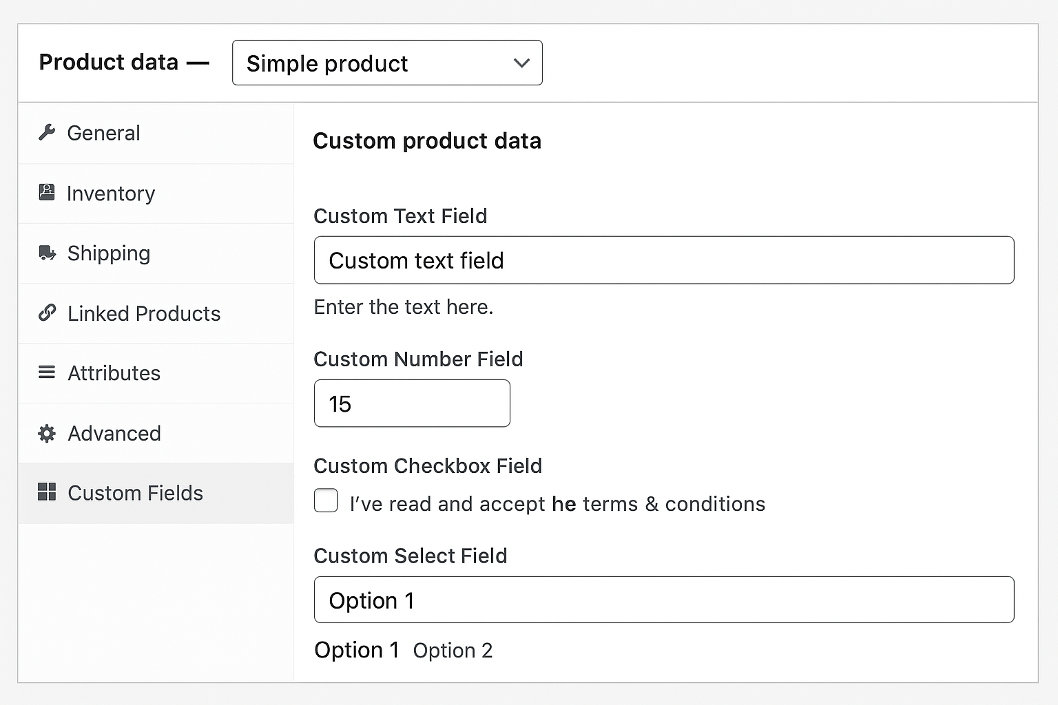Expand the Custom Select Field dropdown
This screenshot has height=705, width=1058.
point(663,600)
